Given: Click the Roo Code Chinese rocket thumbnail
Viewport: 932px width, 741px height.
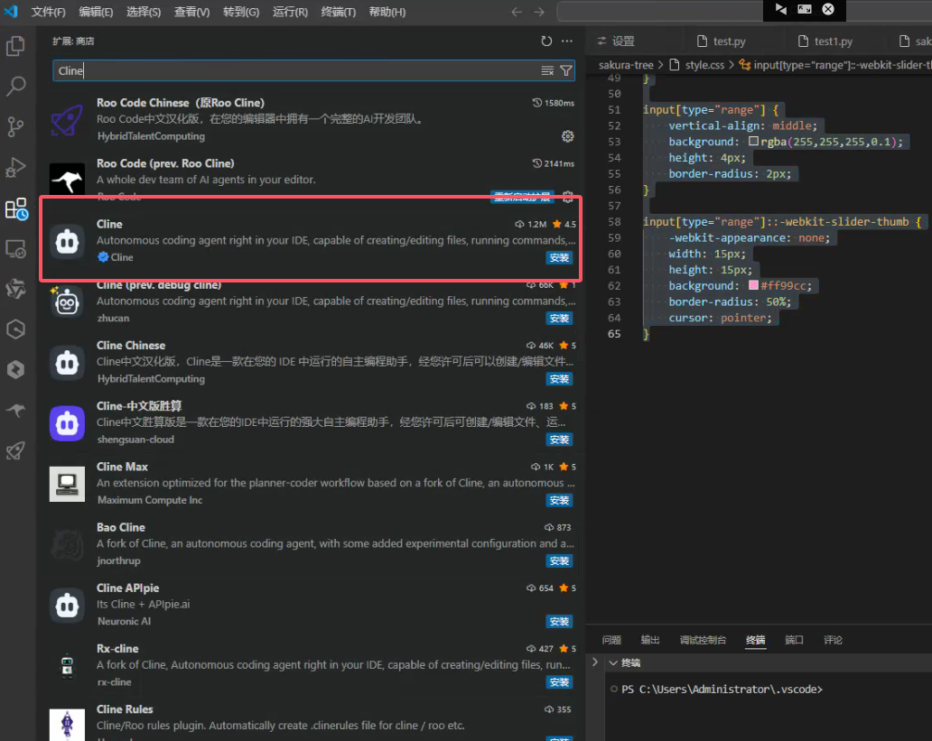Looking at the screenshot, I should coord(67,119).
